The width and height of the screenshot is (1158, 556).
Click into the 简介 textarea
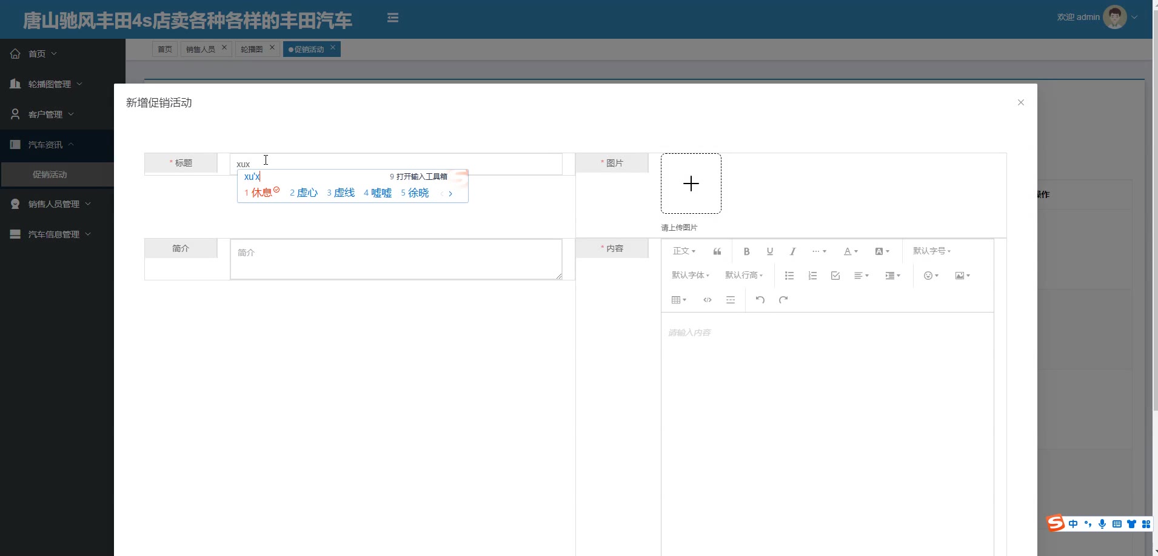pos(396,259)
